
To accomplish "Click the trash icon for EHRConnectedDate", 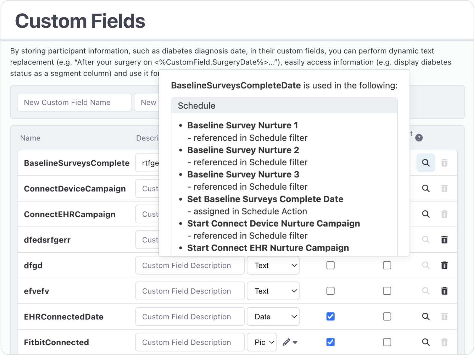I will tap(444, 317).
